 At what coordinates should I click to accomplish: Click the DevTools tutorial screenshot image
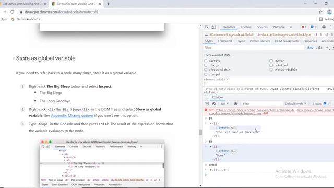(102, 163)
